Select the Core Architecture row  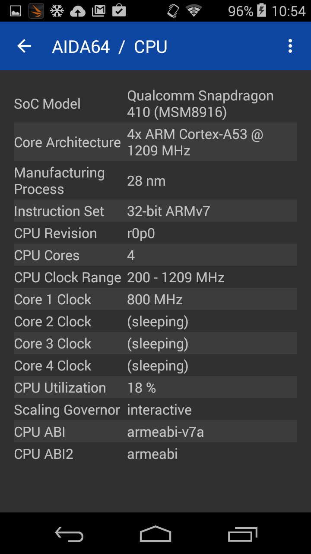coord(155,142)
